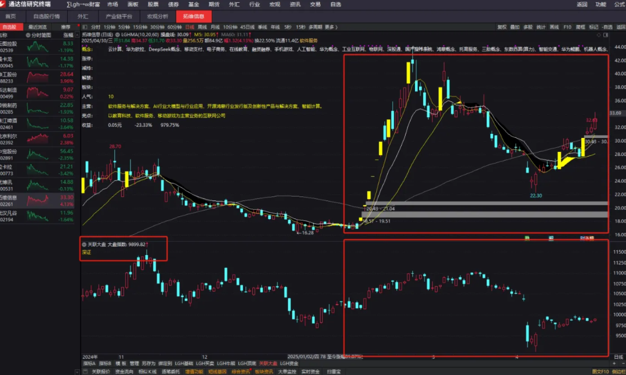Select the 拓维信息 tab

(194, 16)
